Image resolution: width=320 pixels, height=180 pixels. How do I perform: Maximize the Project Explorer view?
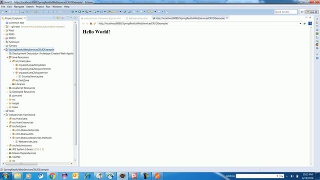75,18
